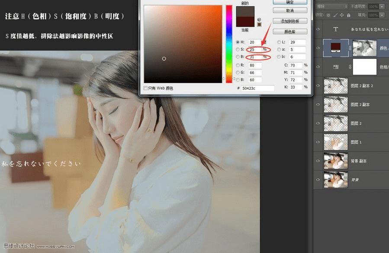This screenshot has height=253, width=389.
Task: Hide the 背景 layer
Action: click(318, 180)
